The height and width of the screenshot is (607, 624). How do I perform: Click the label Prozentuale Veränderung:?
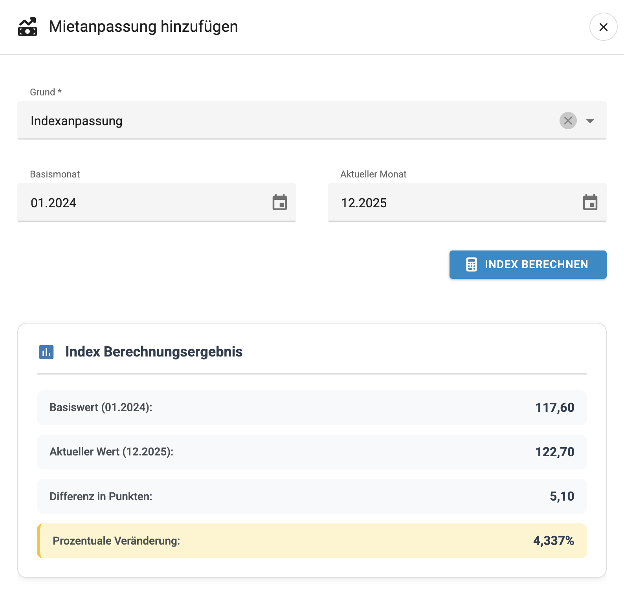pos(116,541)
